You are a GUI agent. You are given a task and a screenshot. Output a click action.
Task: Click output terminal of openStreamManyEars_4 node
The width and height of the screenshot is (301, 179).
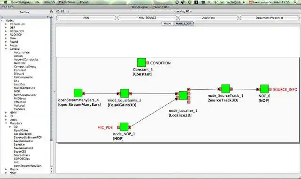click(x=84, y=93)
